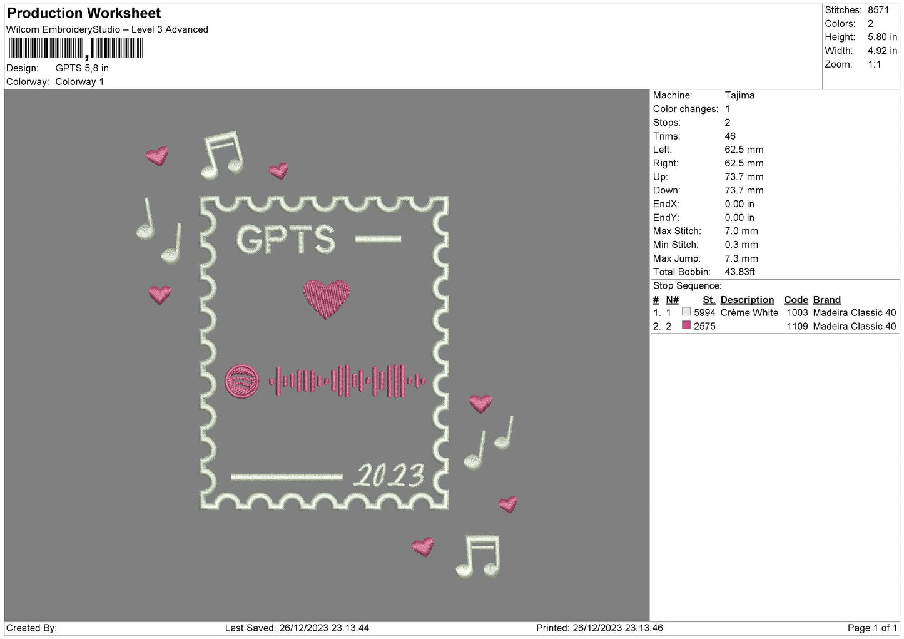Screen dimensions: 904x639
Task: Click the double music note at bottom right
Action: click(x=479, y=556)
